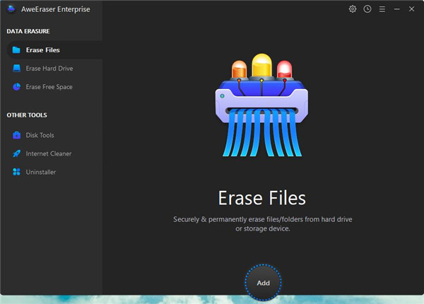Open the Uninstaller tool
Screen dimensions: 424x304
click(54, 172)
